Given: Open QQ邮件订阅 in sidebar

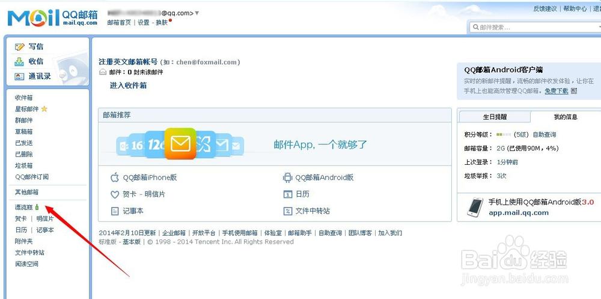Looking at the screenshot, I should click(x=32, y=177).
